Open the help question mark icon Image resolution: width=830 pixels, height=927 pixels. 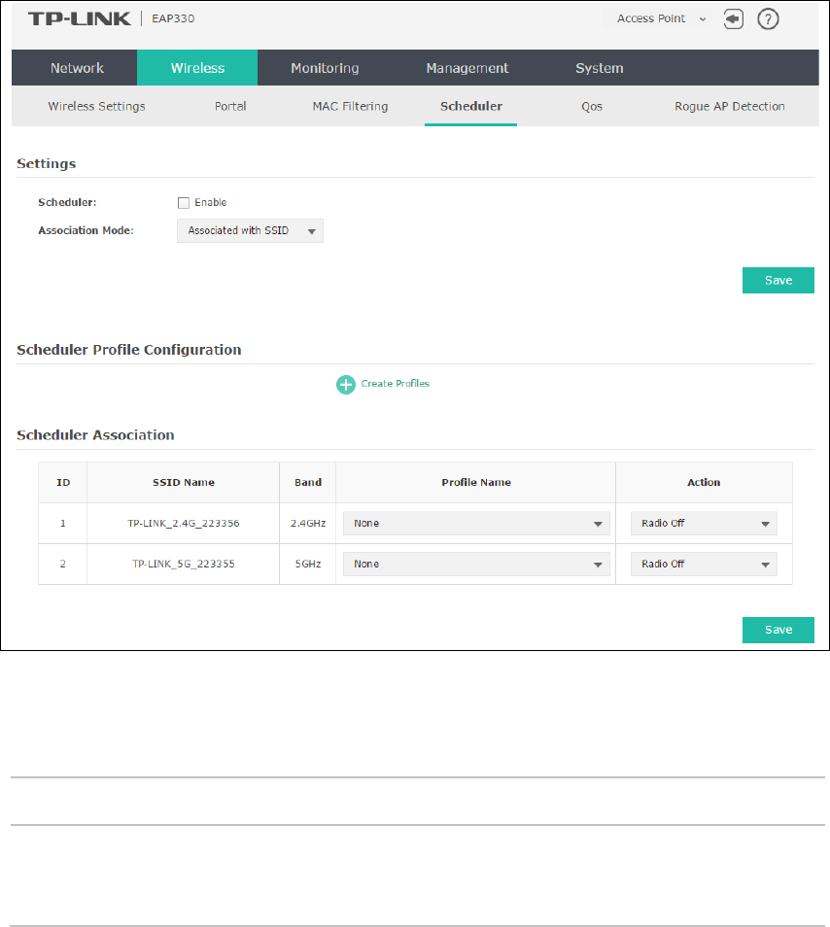click(768, 18)
